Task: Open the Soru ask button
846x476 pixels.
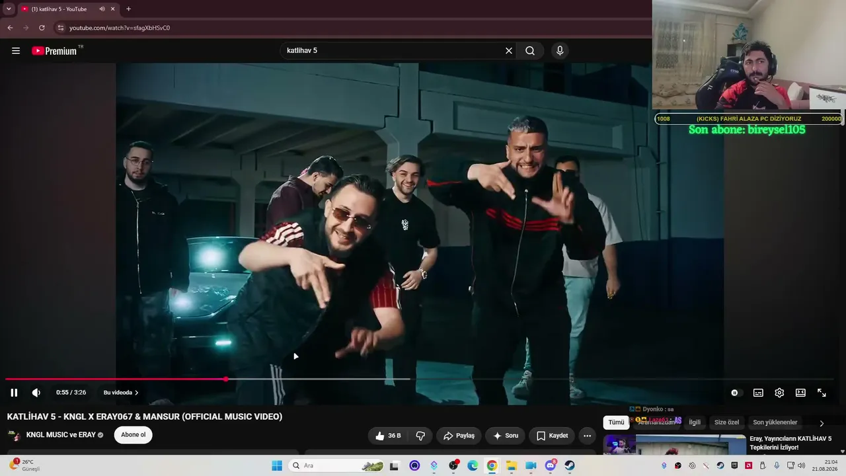Action: click(x=506, y=436)
